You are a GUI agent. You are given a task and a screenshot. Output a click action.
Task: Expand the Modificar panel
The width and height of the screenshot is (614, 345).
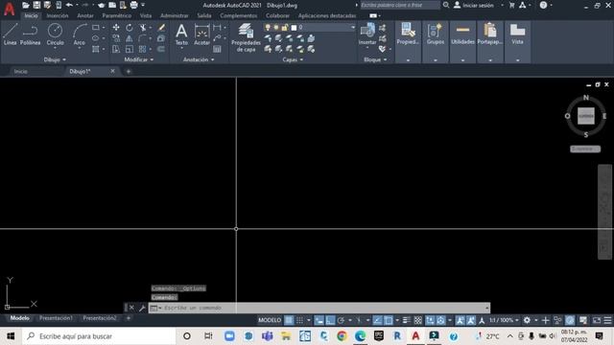pyautogui.click(x=138, y=59)
